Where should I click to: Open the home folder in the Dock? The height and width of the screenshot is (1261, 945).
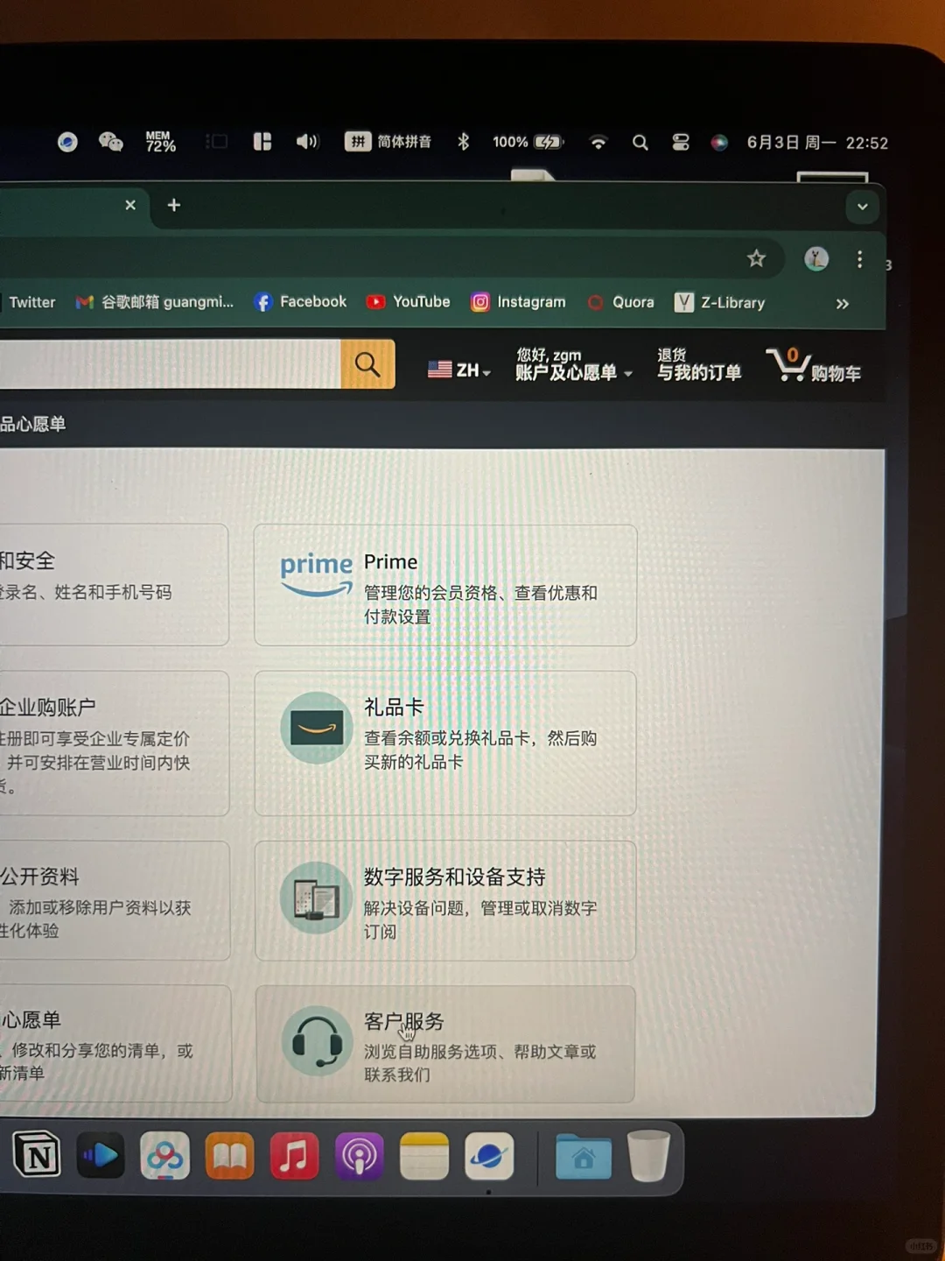[x=584, y=1157]
